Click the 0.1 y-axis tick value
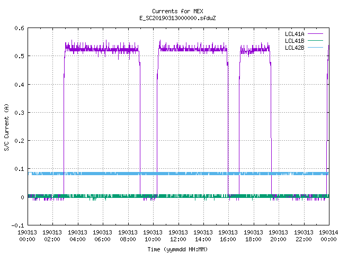 [19, 169]
